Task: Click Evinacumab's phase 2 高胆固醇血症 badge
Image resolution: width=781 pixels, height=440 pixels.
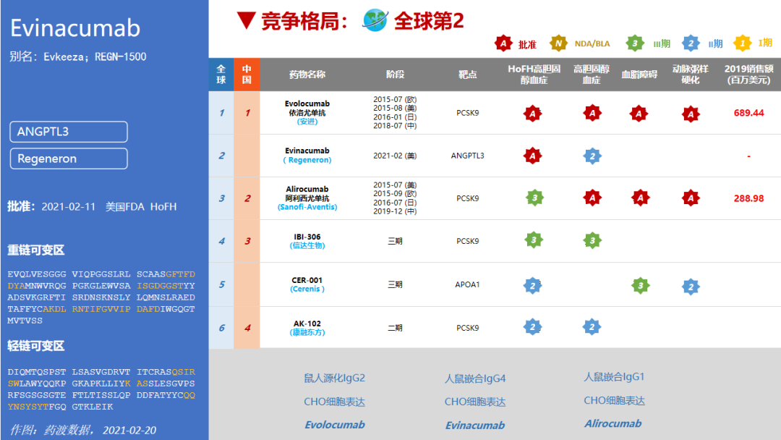Action: (592, 156)
